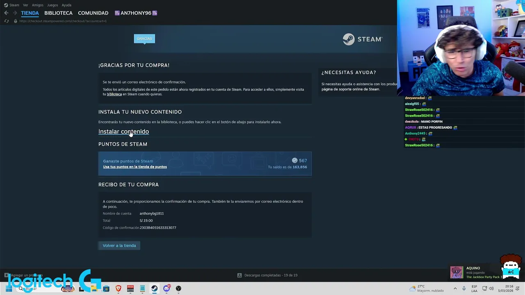Click the Steam icon on the taskbar

154,288
